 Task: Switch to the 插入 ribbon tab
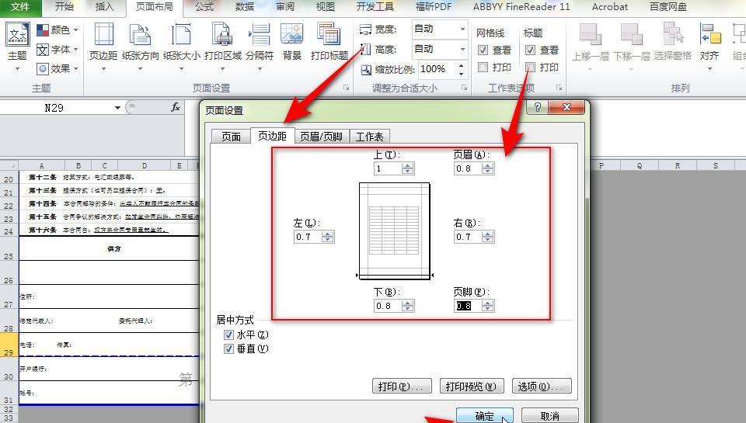click(x=105, y=7)
